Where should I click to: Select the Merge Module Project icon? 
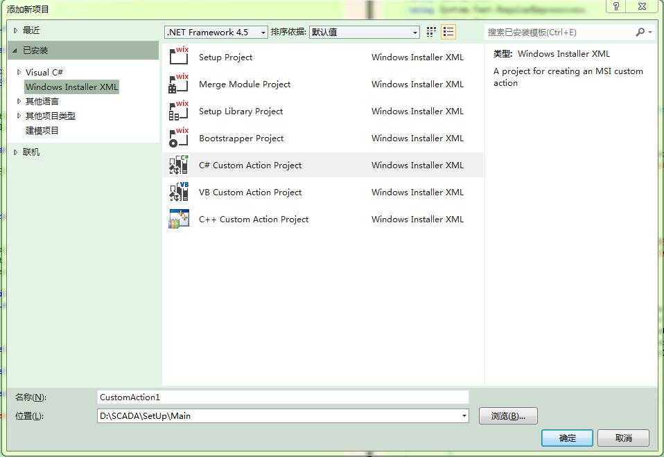coord(179,84)
